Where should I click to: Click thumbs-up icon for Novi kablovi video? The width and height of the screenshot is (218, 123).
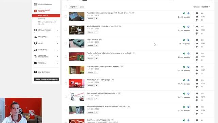point(197,30)
